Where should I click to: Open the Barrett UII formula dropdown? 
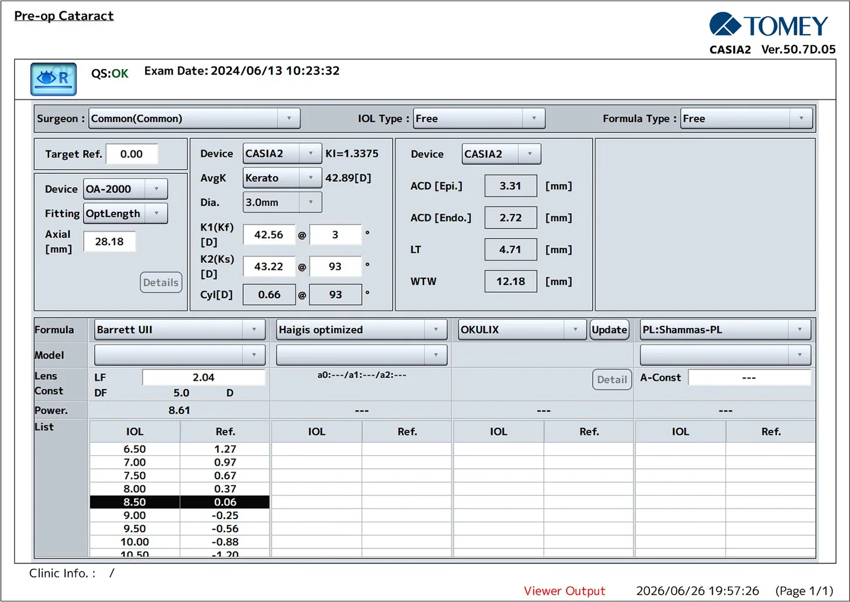tap(180, 329)
